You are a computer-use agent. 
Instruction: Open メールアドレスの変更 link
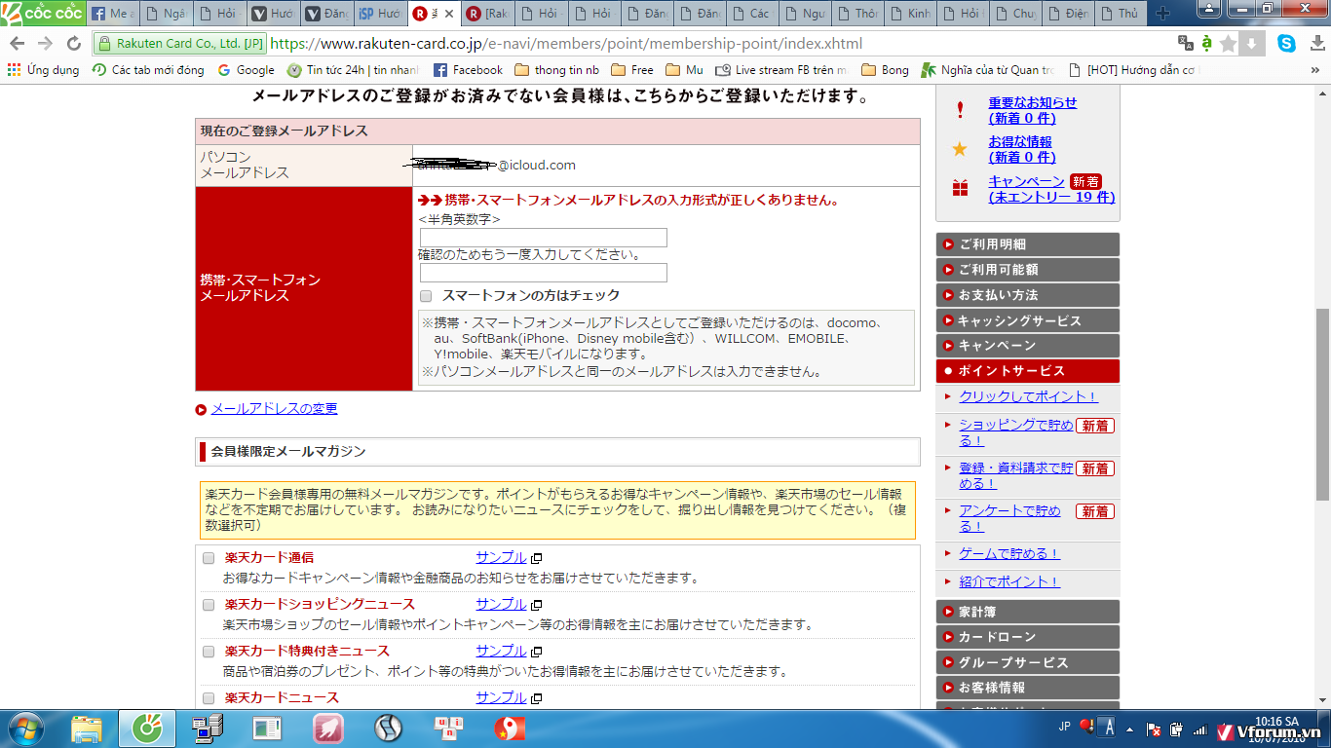tap(274, 409)
